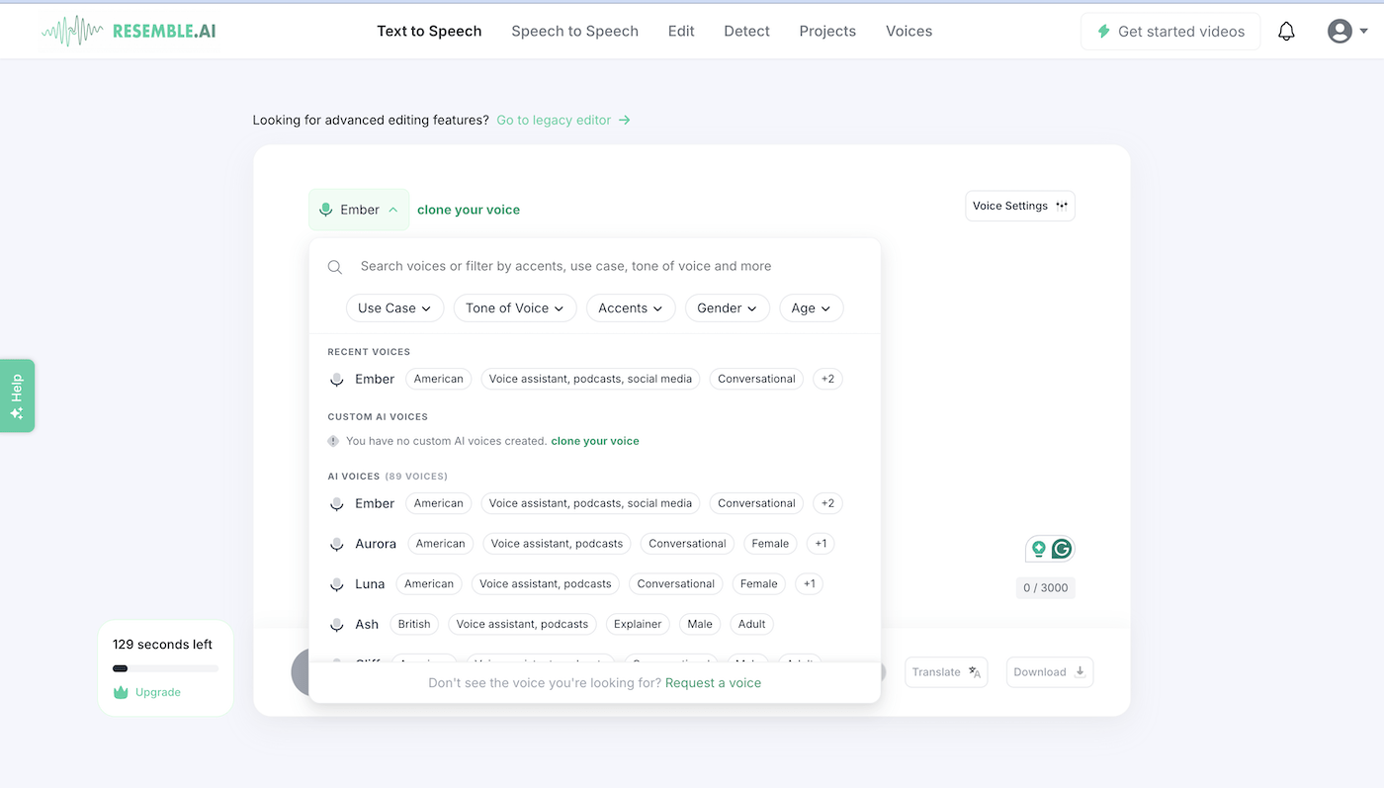Click the info icon beside no custom voices message
The width and height of the screenshot is (1384, 788).
tap(333, 441)
